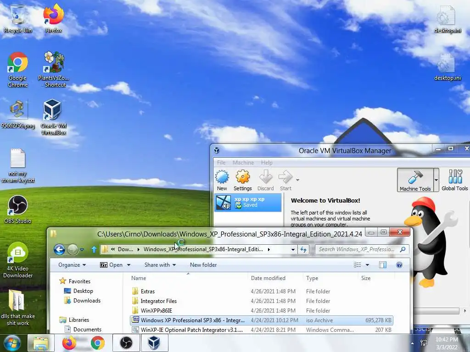Click Open with 7-Zip button

111,265
